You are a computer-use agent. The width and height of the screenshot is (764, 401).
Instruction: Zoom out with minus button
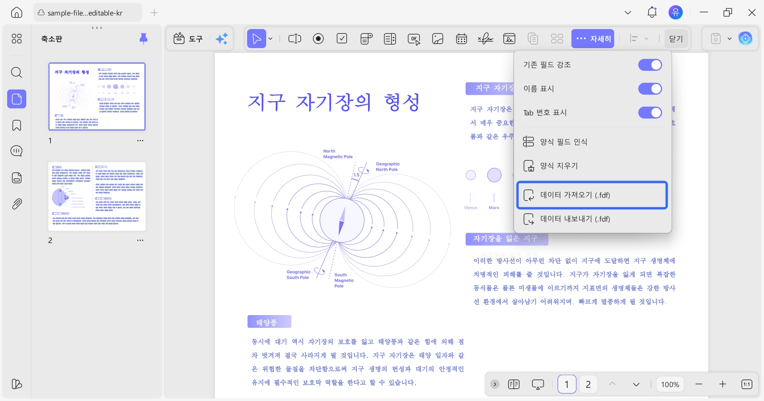(699, 384)
